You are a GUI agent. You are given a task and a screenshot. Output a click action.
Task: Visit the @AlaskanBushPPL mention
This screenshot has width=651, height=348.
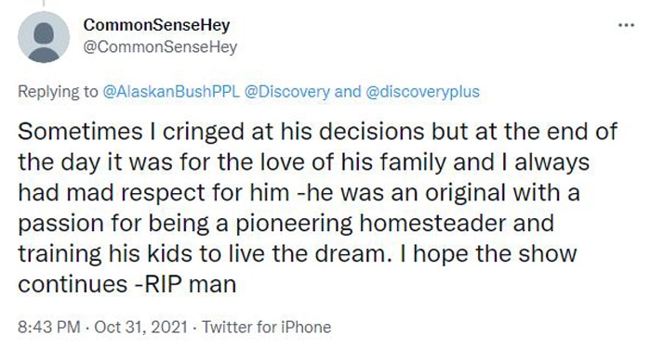point(171,92)
